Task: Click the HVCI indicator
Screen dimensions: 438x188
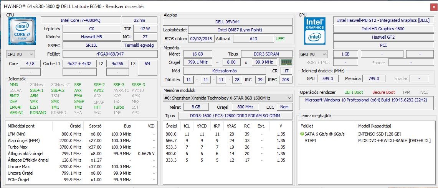Action: coord(423,92)
